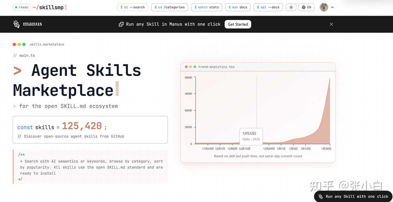Click the 12月22日 Skills: 2426 tooltip
The height and width of the screenshot is (202, 393).
pyautogui.click(x=251, y=136)
